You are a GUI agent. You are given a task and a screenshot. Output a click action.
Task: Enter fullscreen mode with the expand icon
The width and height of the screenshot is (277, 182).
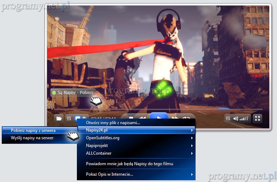(257, 119)
